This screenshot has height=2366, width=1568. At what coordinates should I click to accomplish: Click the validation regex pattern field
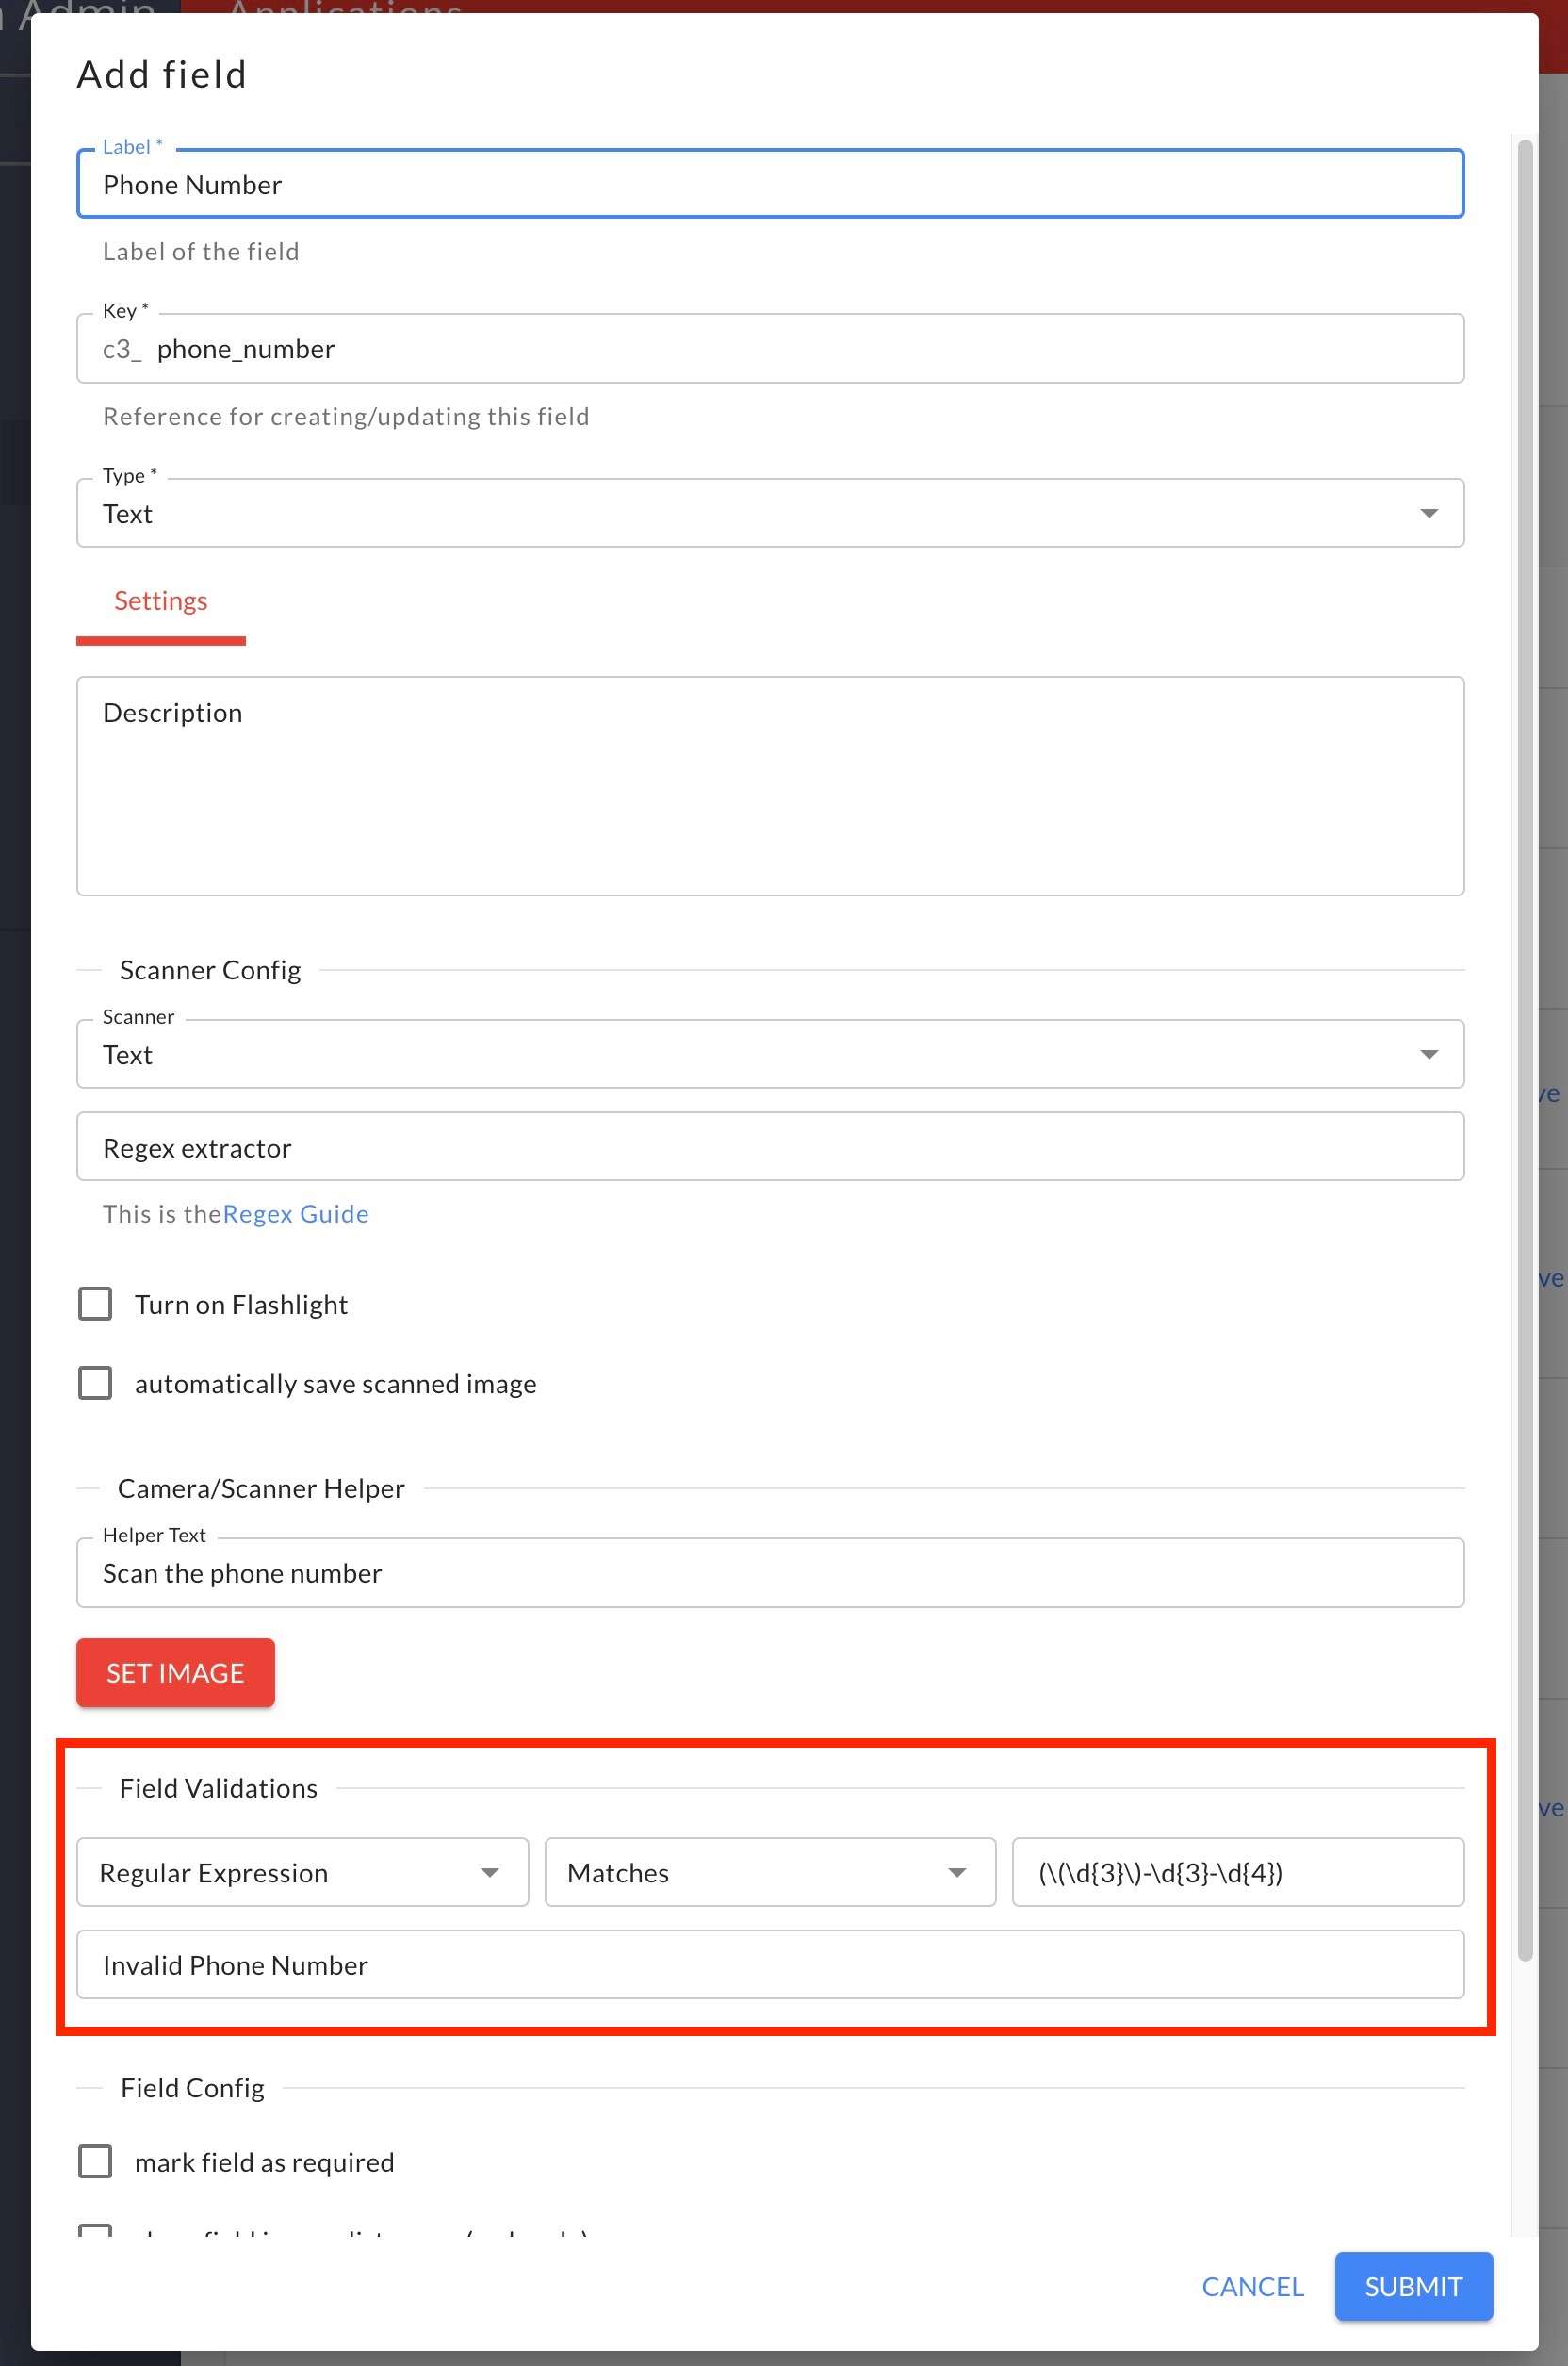pos(1238,1872)
